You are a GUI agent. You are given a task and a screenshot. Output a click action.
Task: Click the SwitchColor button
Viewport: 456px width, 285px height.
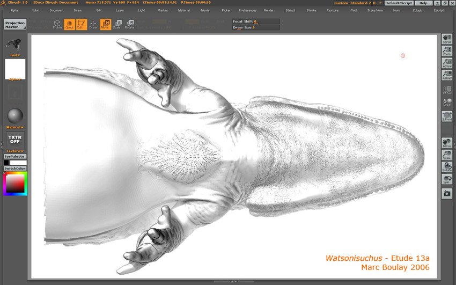[15, 169]
